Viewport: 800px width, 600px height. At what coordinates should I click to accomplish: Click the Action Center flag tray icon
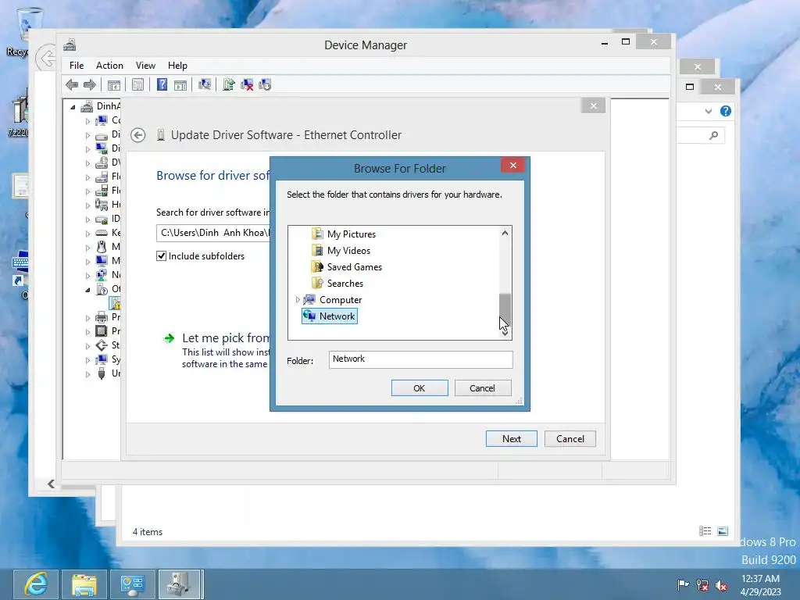coord(683,585)
